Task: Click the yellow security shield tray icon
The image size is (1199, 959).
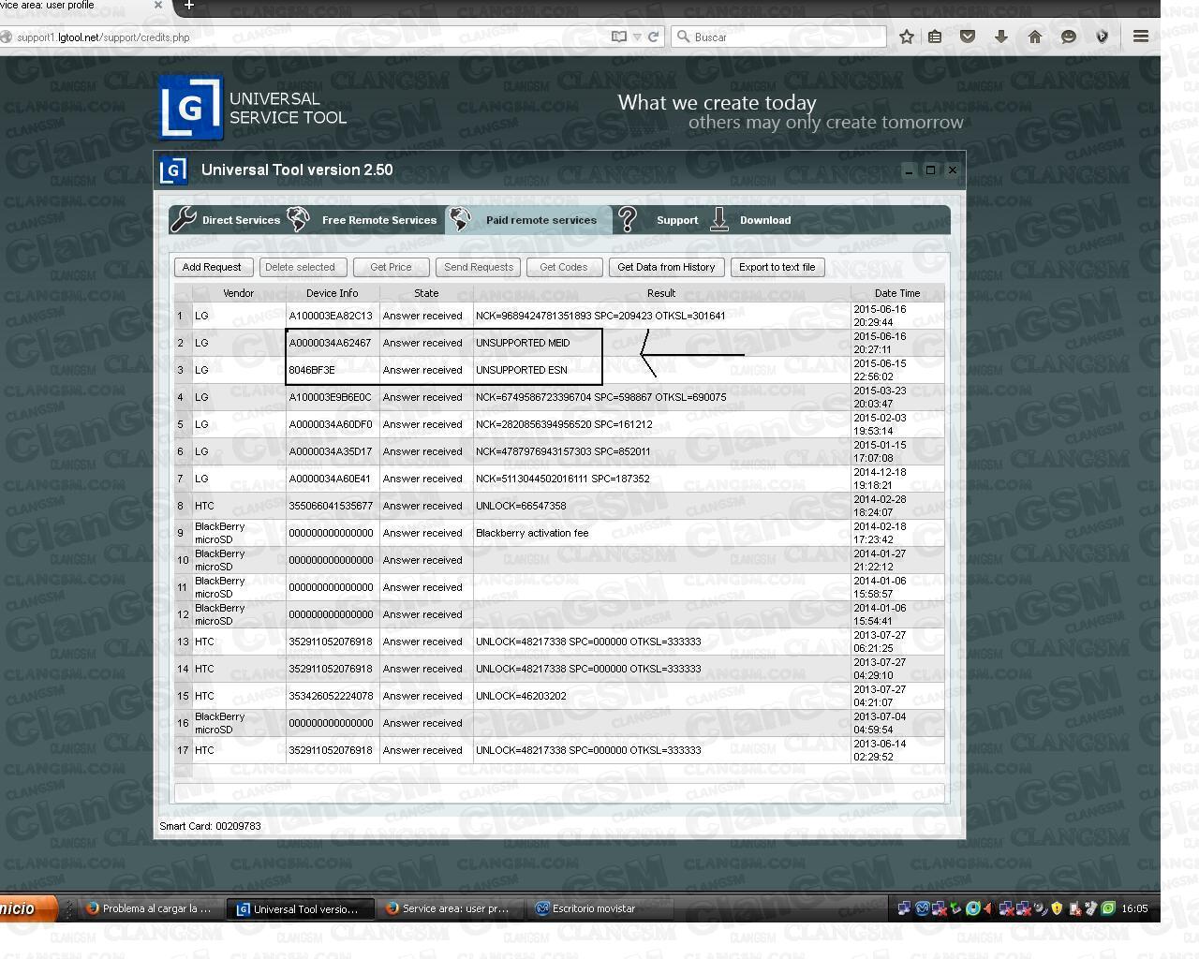Action: 1057,908
